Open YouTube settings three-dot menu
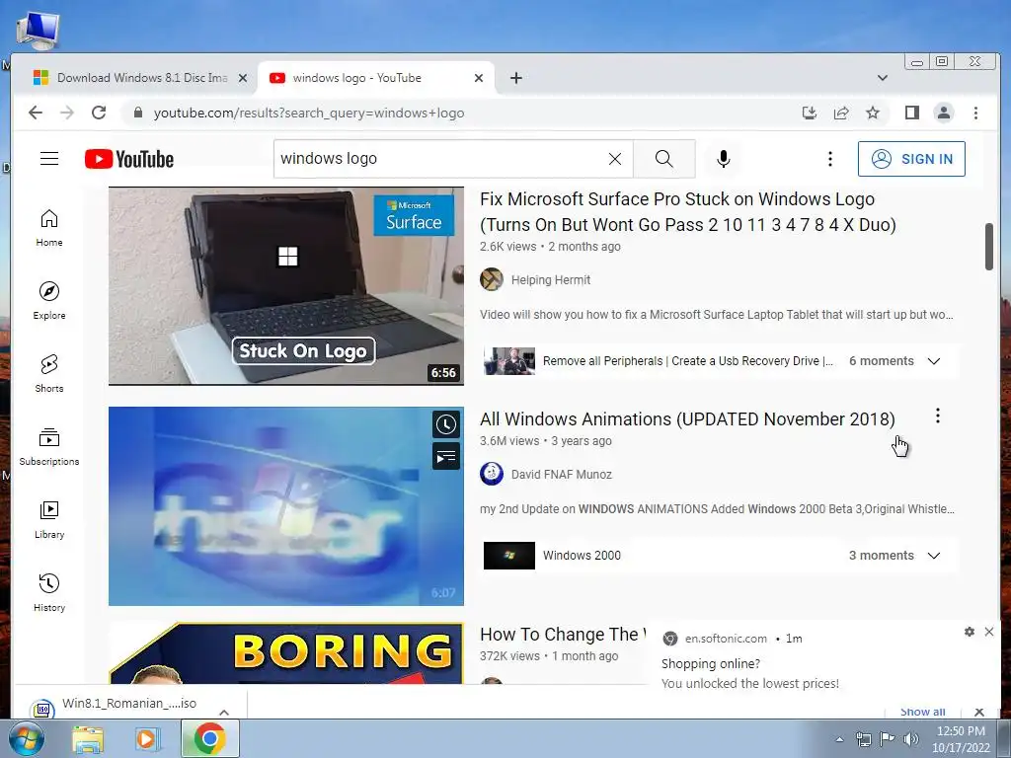Screen dimensions: 1011x758 tap(829, 159)
